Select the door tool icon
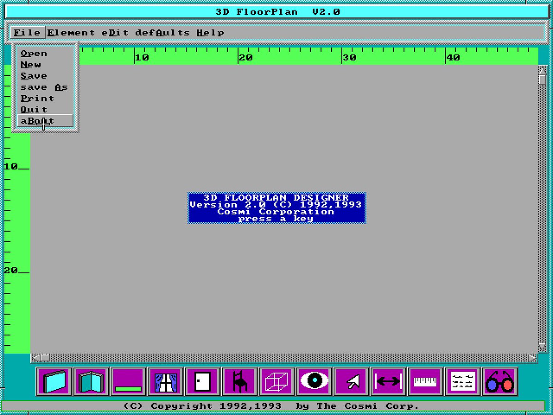The height and width of the screenshot is (415, 553). pyautogui.click(x=203, y=382)
